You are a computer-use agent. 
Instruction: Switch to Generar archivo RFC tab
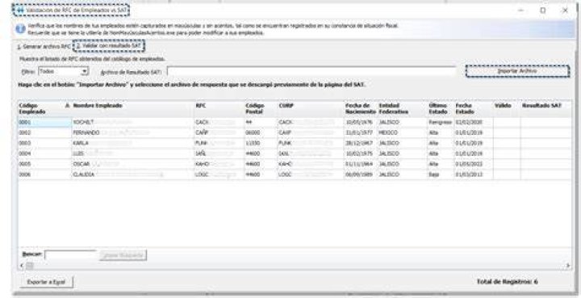point(44,47)
